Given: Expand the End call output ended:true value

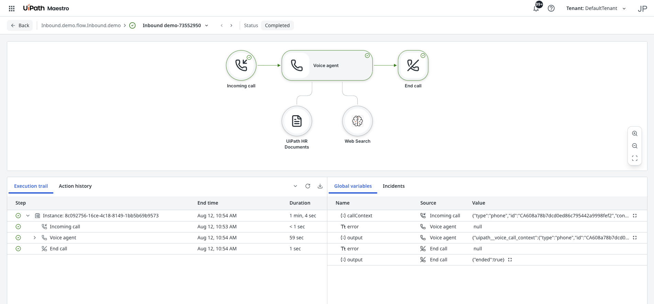Looking at the screenshot, I should tap(510, 260).
